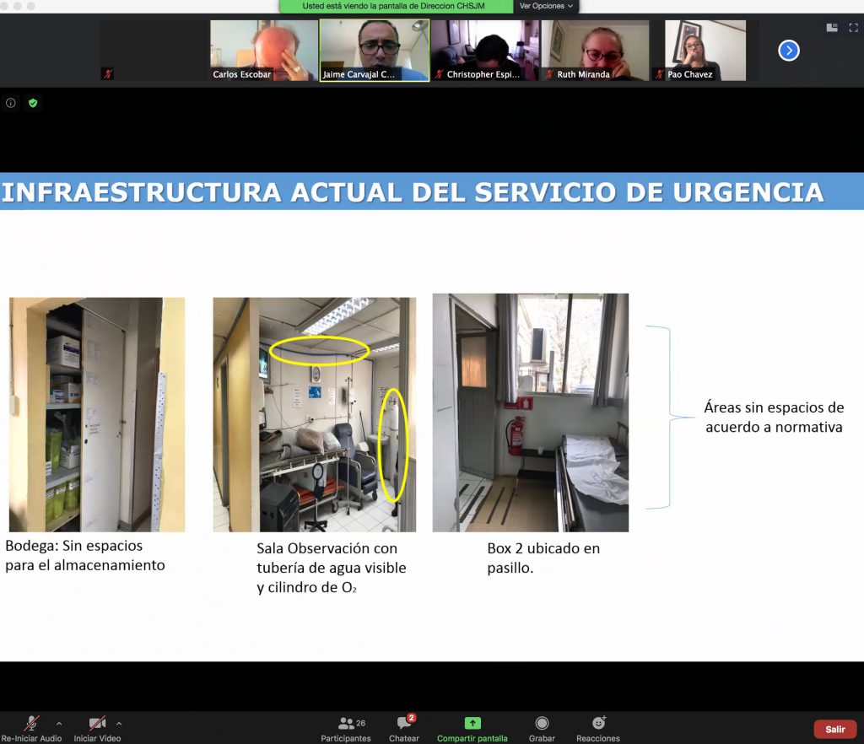
Task: Show next participants with blue arrow
Action: point(788,51)
